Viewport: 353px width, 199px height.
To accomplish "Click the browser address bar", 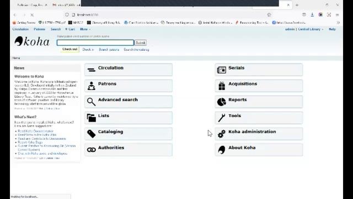I will click(167, 15).
